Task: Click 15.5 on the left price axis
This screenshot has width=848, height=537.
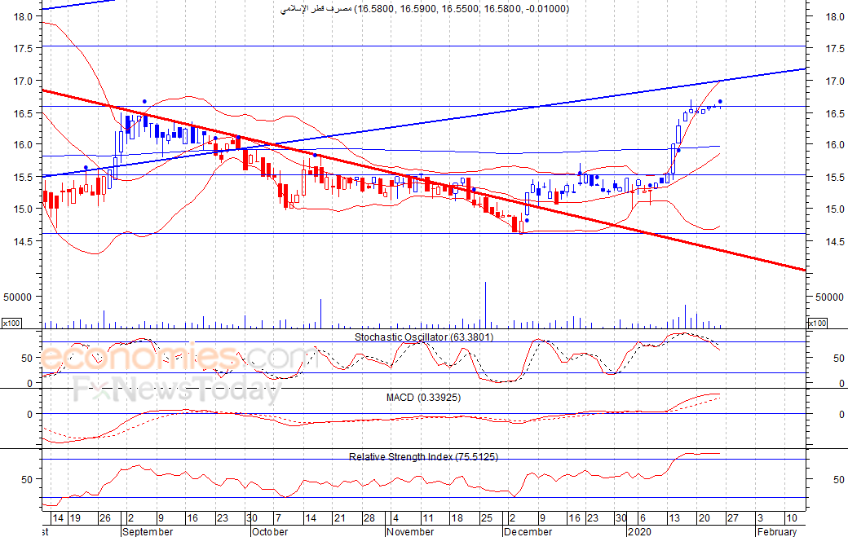Action: (24, 177)
